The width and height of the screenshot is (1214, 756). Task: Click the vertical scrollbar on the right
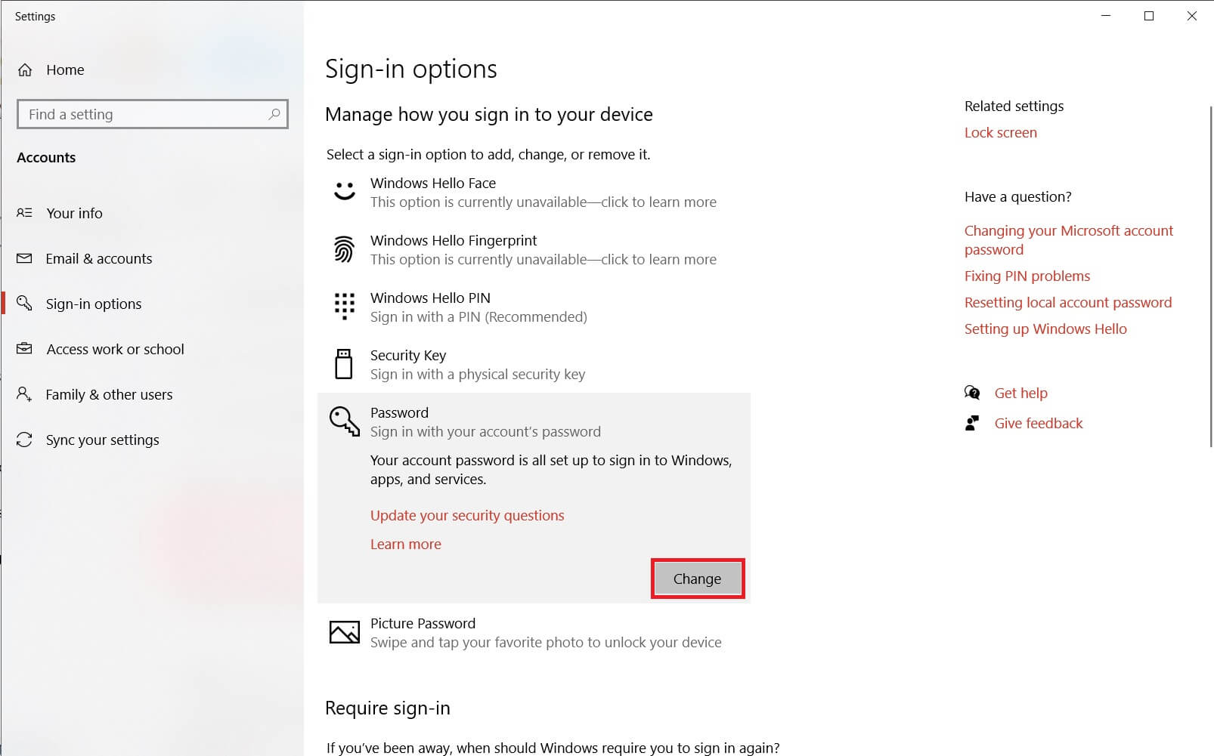coord(1210,276)
